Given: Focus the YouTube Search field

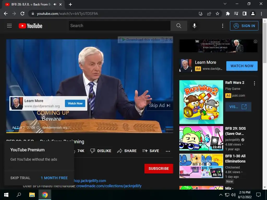Looking at the screenshot, I should tap(119, 26).
